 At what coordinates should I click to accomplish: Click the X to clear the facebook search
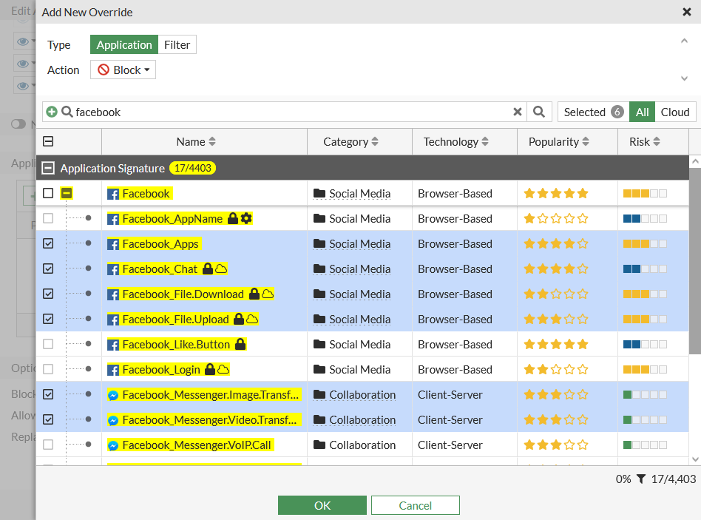point(517,112)
